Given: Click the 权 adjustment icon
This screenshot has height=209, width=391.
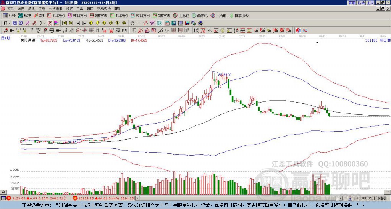Looking at the screenshot, I should click(x=50, y=23).
